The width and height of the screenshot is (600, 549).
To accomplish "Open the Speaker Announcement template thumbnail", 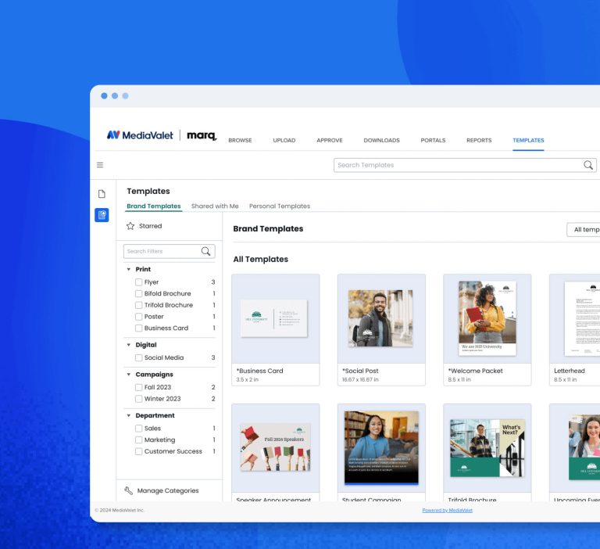I will tap(276, 447).
